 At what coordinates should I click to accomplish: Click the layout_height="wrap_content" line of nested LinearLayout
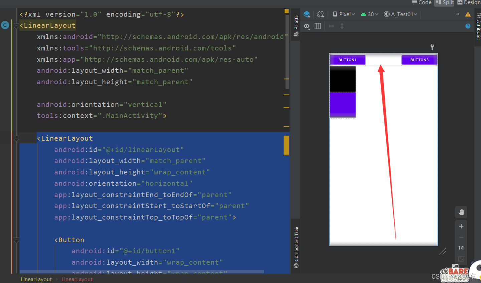pyautogui.click(x=132, y=172)
